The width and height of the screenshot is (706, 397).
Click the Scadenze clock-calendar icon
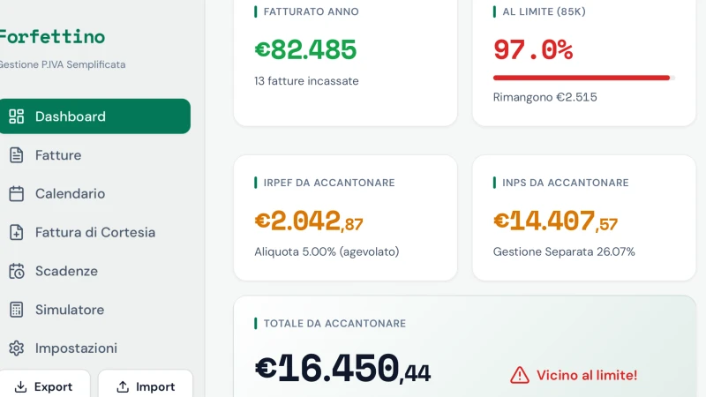pyautogui.click(x=16, y=272)
